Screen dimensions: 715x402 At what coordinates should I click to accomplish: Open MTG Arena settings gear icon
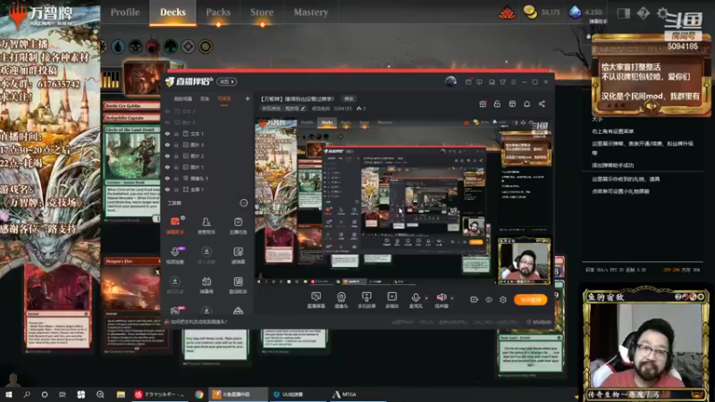(x=663, y=13)
